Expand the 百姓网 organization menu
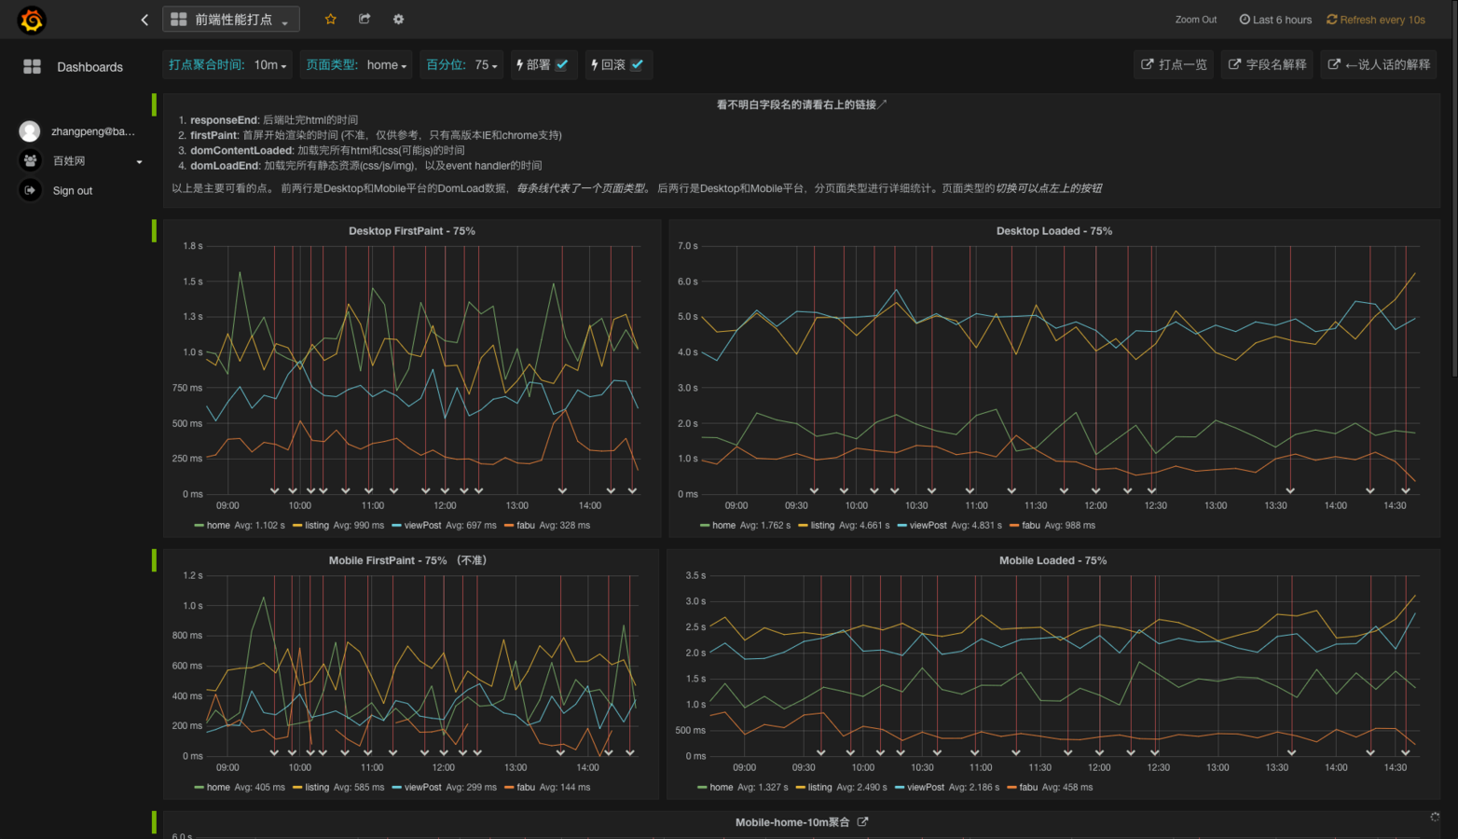The height and width of the screenshot is (839, 1458). tap(140, 161)
